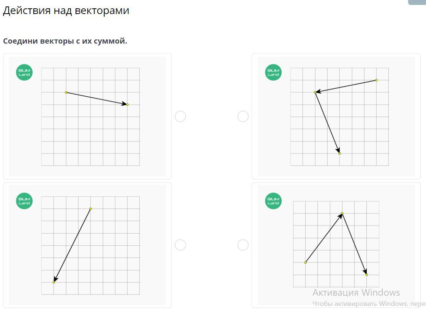Click BilimLand logo on bottom-right vector card
This screenshot has height=309, width=426.
coord(273,201)
